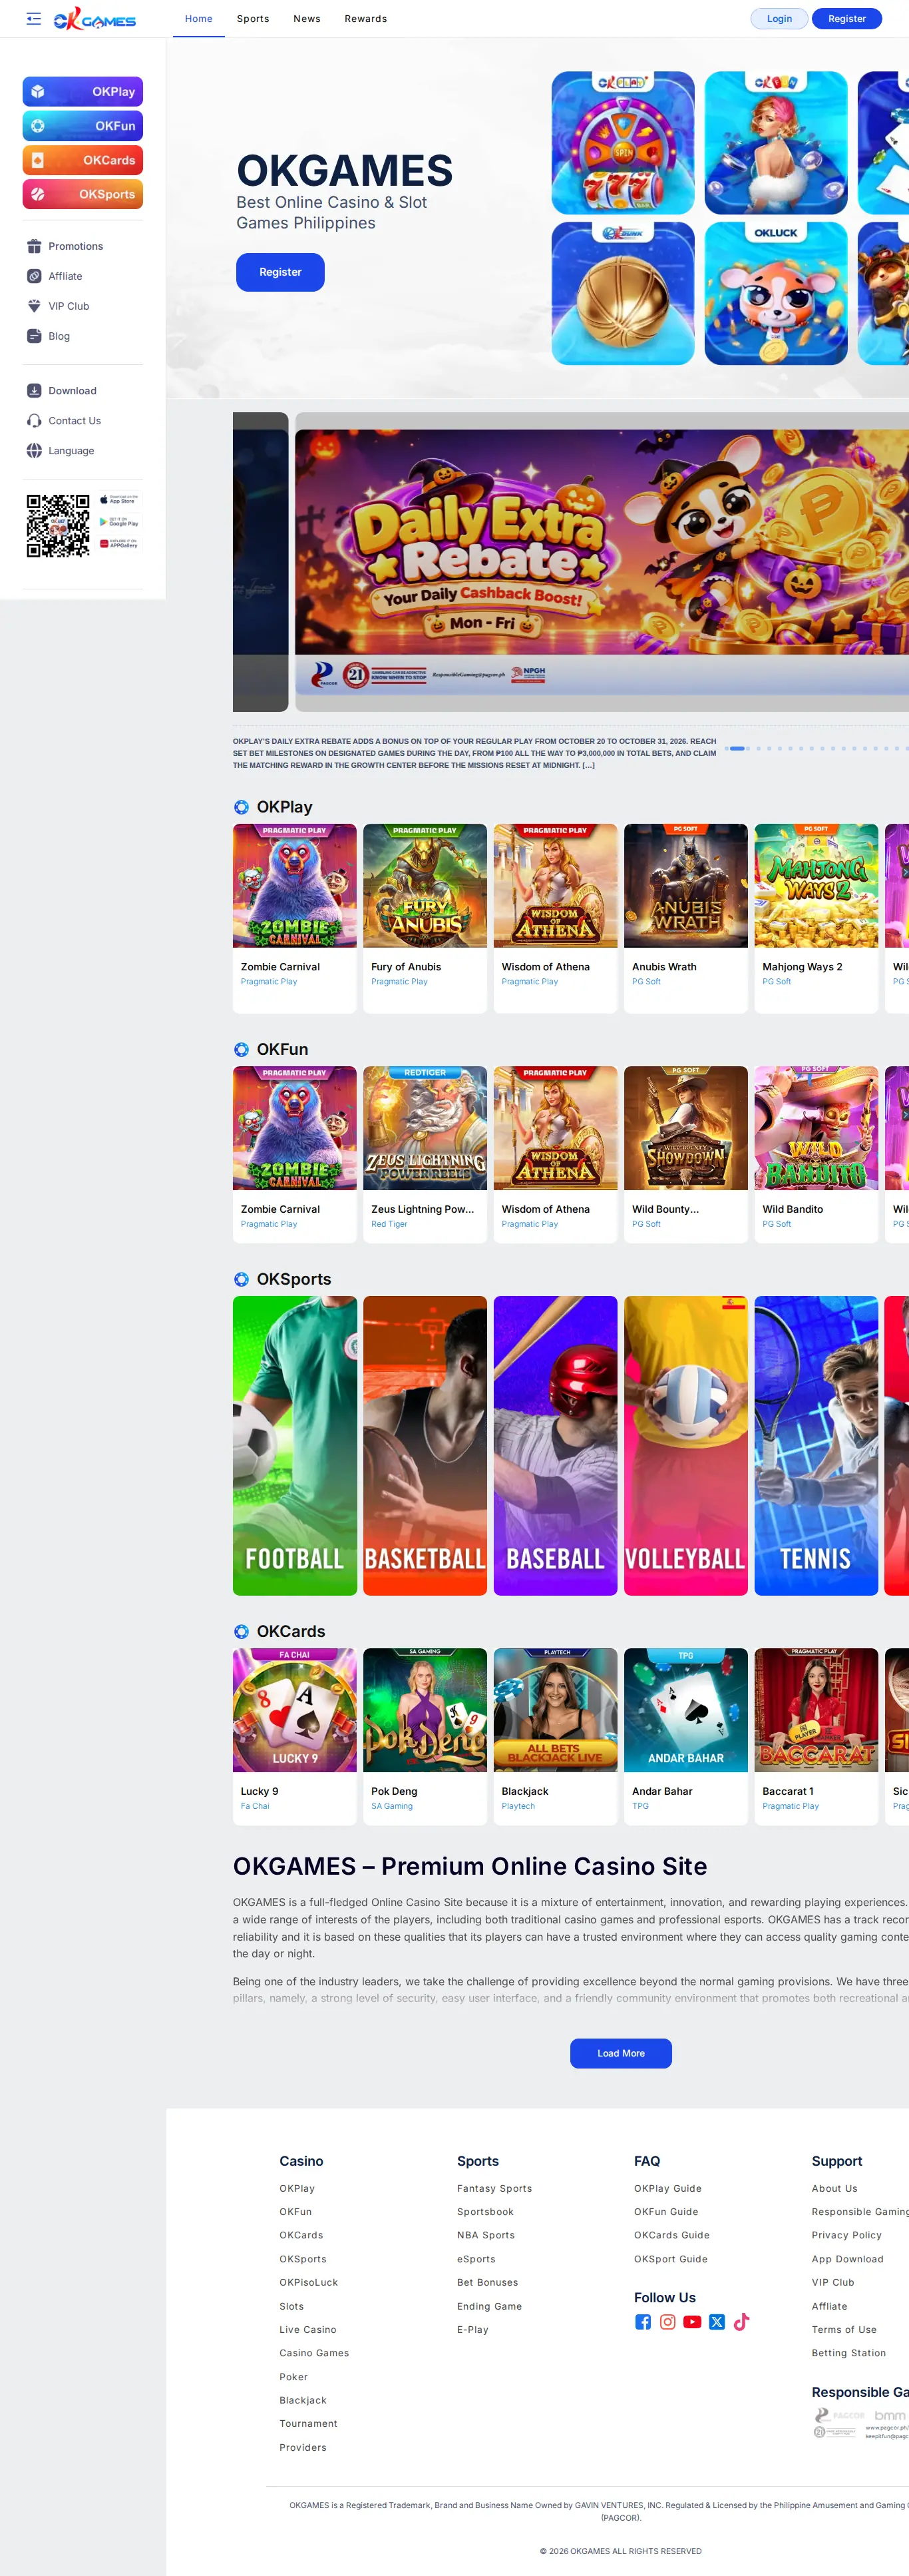
Task: Click the blue Register button in the hero
Action: (281, 272)
